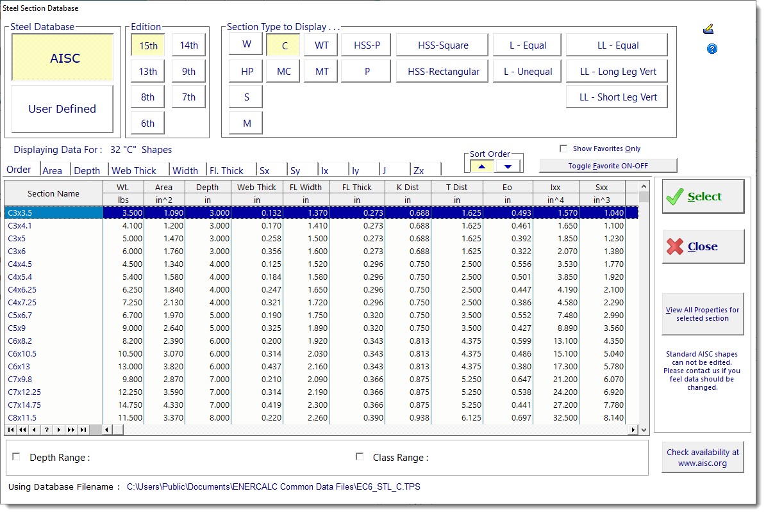This screenshot has width=766, height=514.
Task: Select the C4x7.25 section row
Action: point(321,302)
